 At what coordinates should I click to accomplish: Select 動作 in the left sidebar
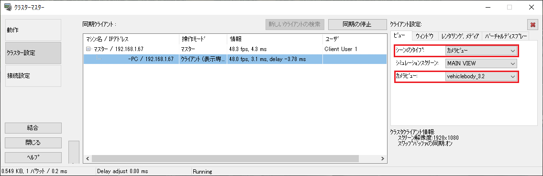pyautogui.click(x=33, y=30)
